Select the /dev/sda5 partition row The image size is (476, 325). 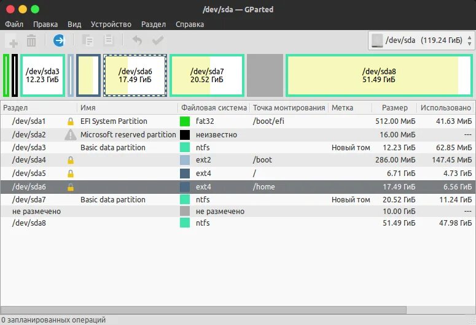pos(238,174)
